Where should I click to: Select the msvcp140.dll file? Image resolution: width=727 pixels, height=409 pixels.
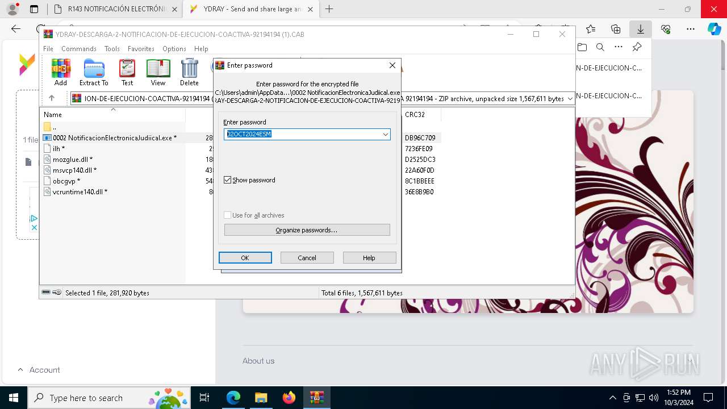click(x=74, y=170)
